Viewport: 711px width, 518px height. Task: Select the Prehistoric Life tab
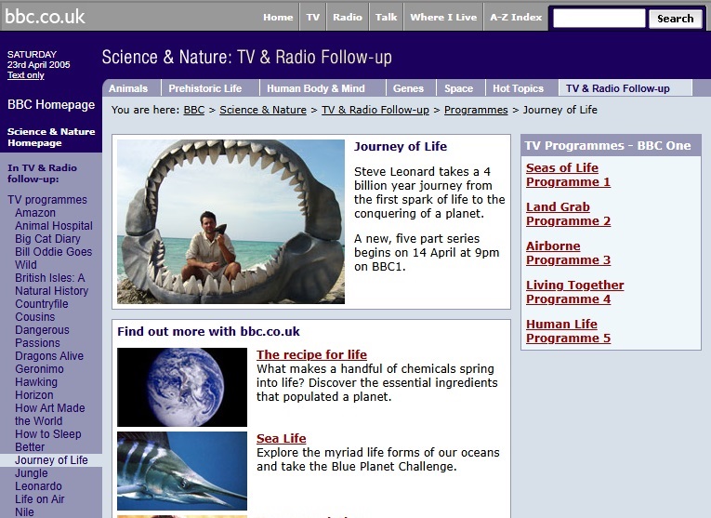coord(205,88)
